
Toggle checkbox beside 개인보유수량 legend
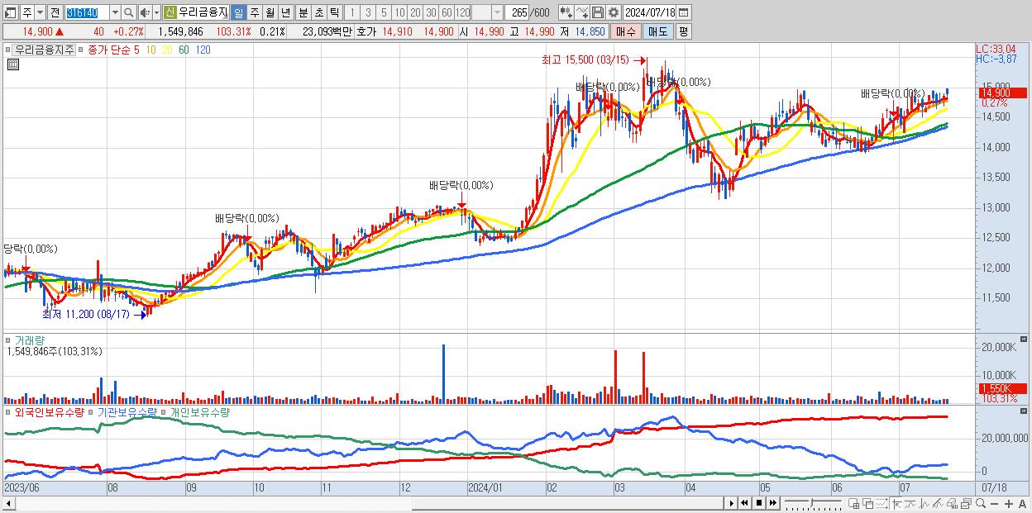165,411
